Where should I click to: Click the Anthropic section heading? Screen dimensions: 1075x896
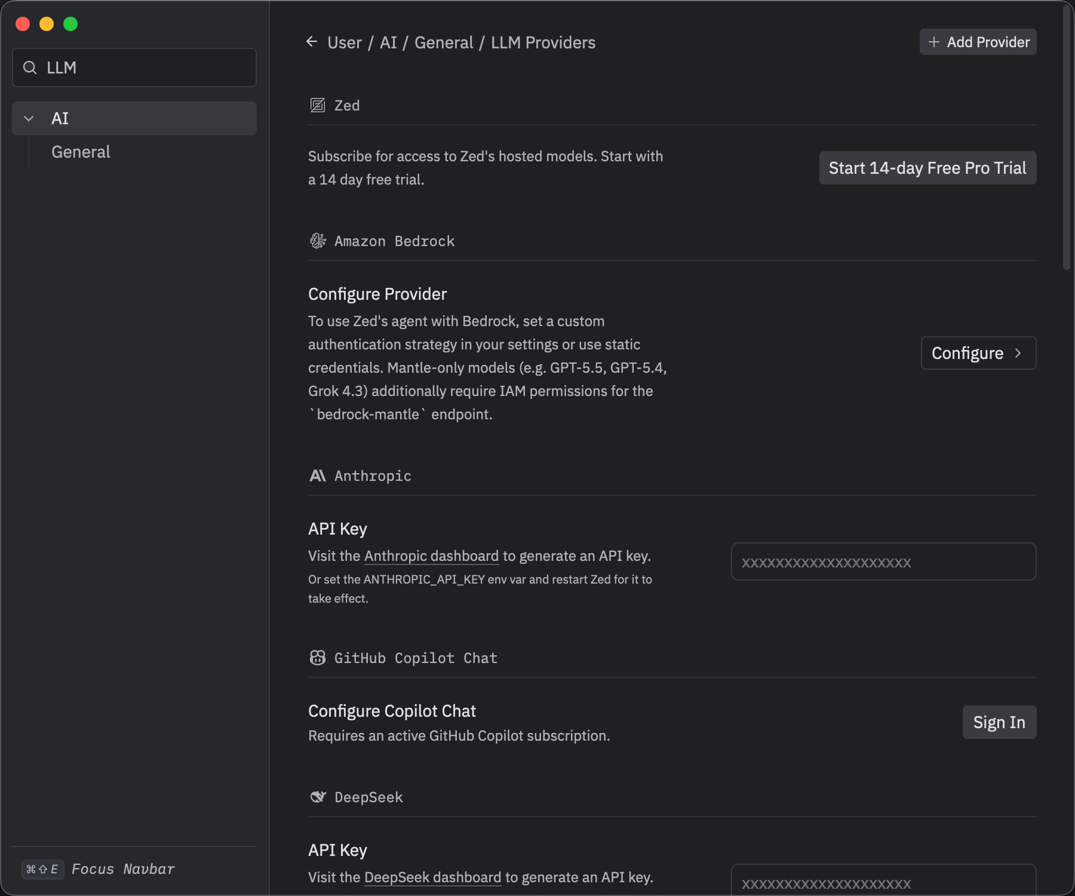pyautogui.click(x=373, y=476)
